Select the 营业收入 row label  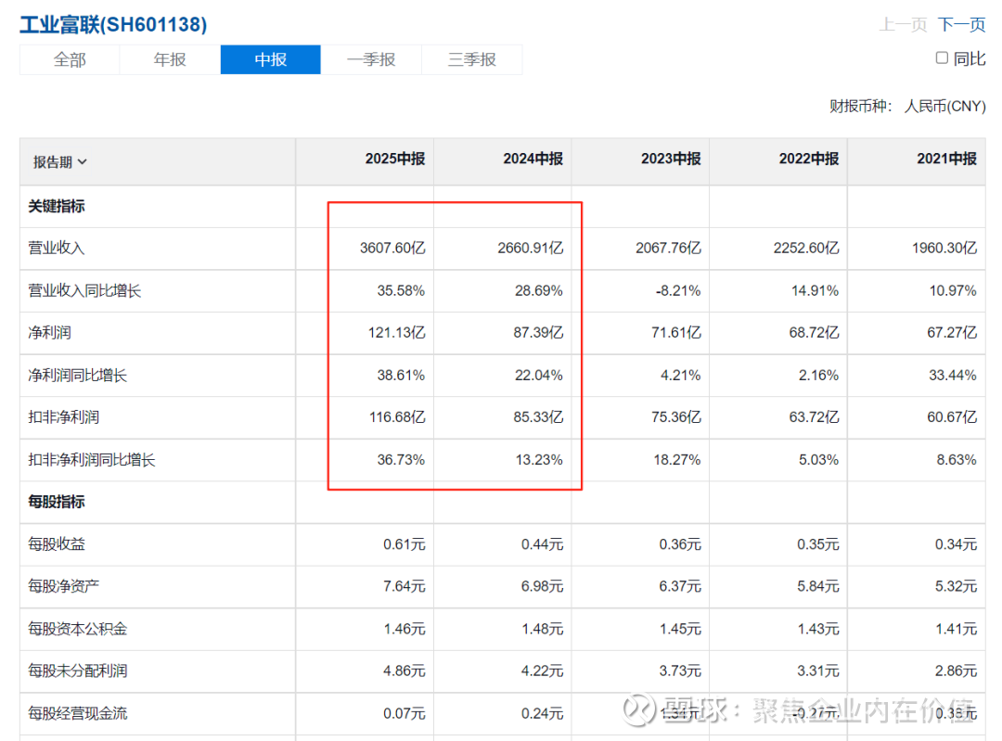[x=57, y=248]
